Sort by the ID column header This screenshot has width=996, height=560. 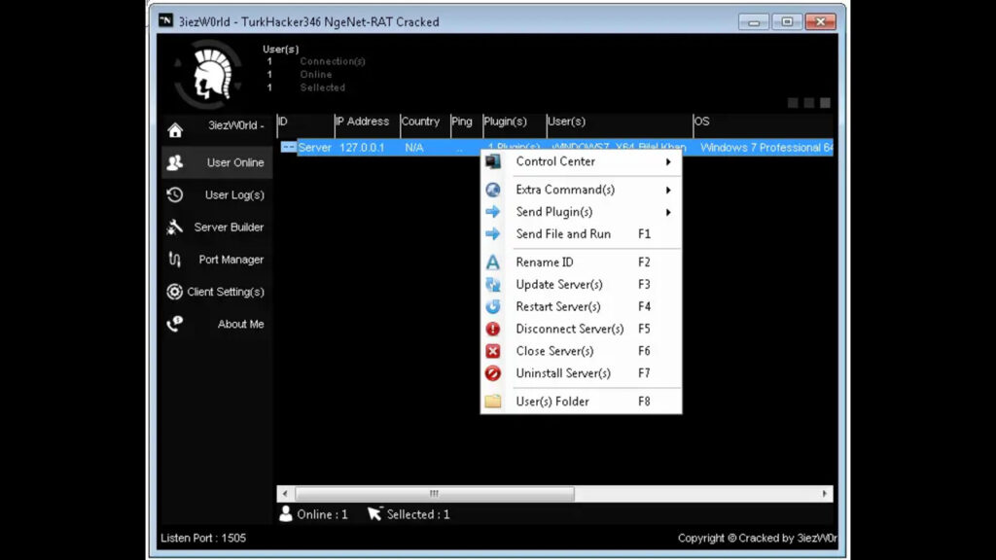point(305,122)
